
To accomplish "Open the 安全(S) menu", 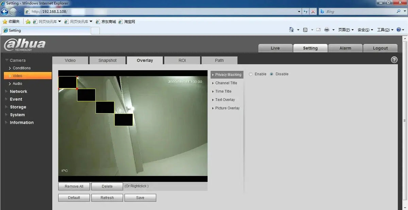I will tap(365, 30).
